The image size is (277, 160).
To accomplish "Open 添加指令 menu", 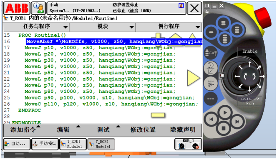I will [x=23, y=130].
